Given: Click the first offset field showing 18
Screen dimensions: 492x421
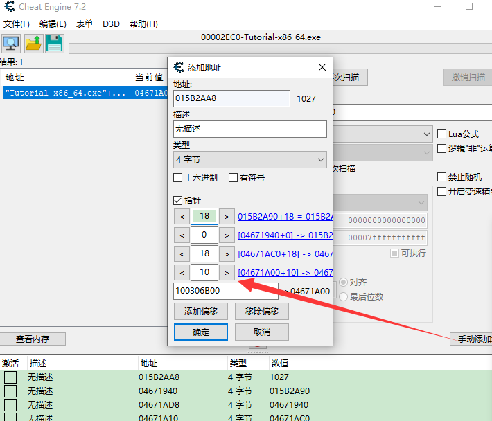Looking at the screenshot, I should [204, 216].
